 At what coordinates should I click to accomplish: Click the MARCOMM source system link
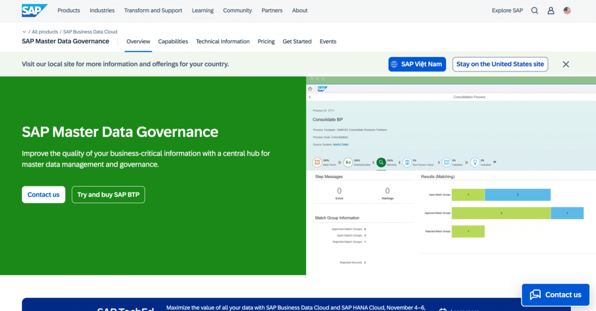tap(340, 145)
